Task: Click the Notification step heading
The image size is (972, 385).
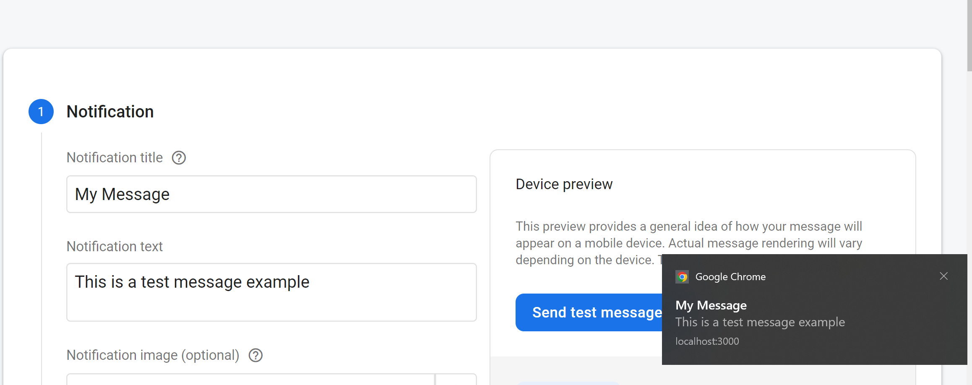Action: 110,112
